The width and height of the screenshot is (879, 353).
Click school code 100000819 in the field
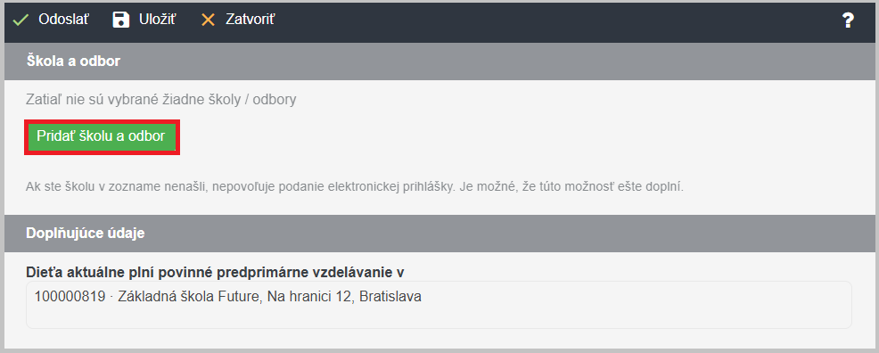pyautogui.click(x=70, y=297)
